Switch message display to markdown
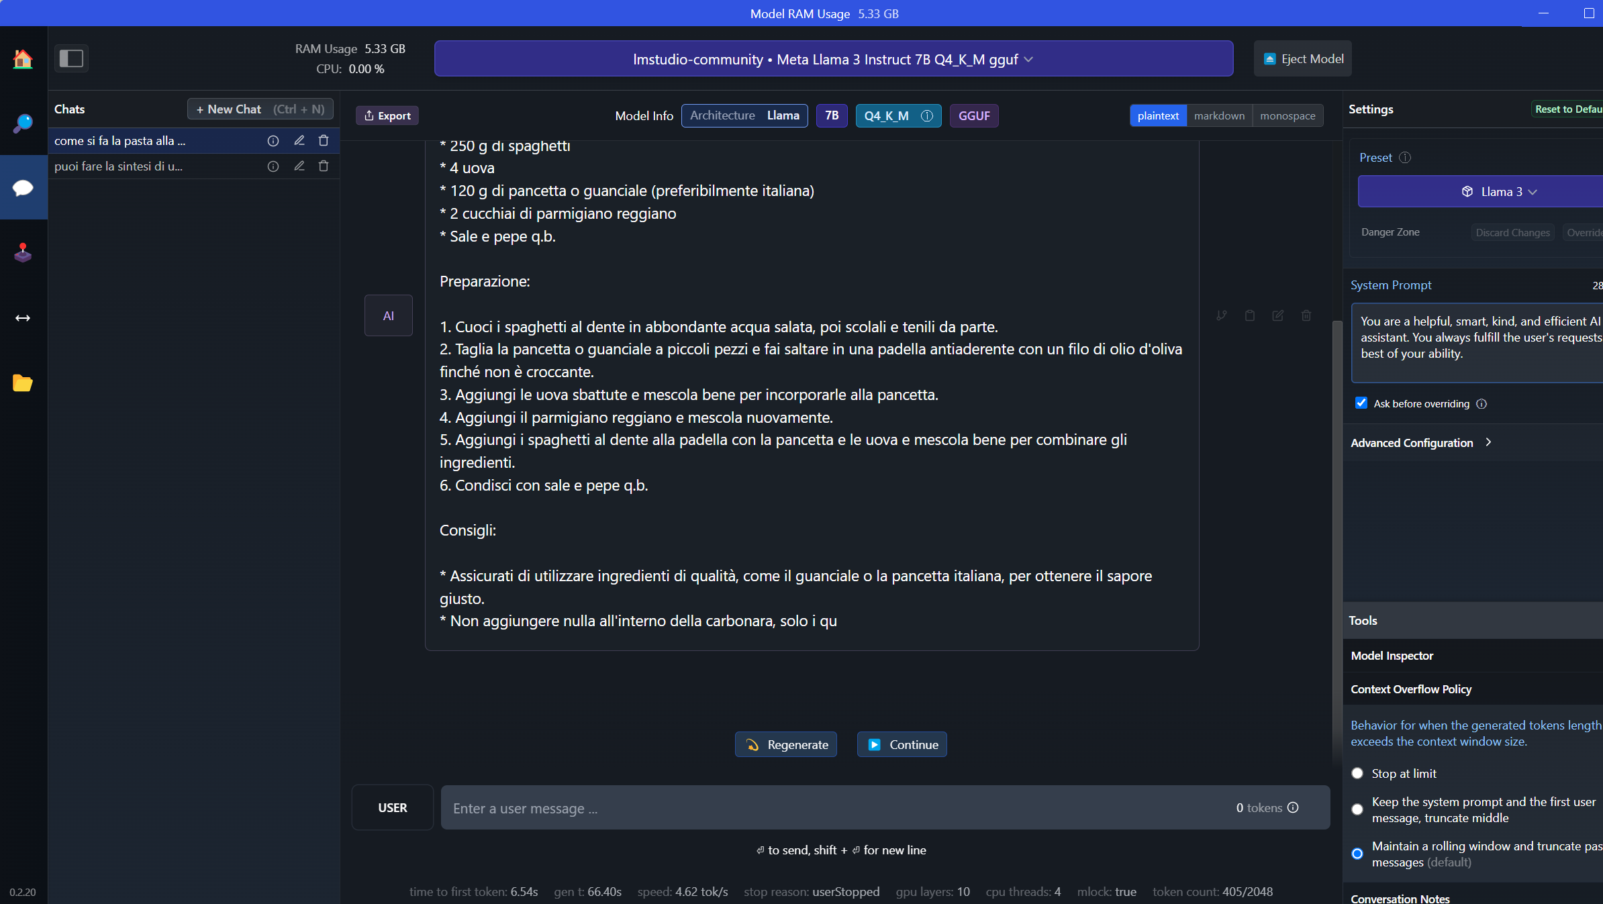 point(1219,115)
